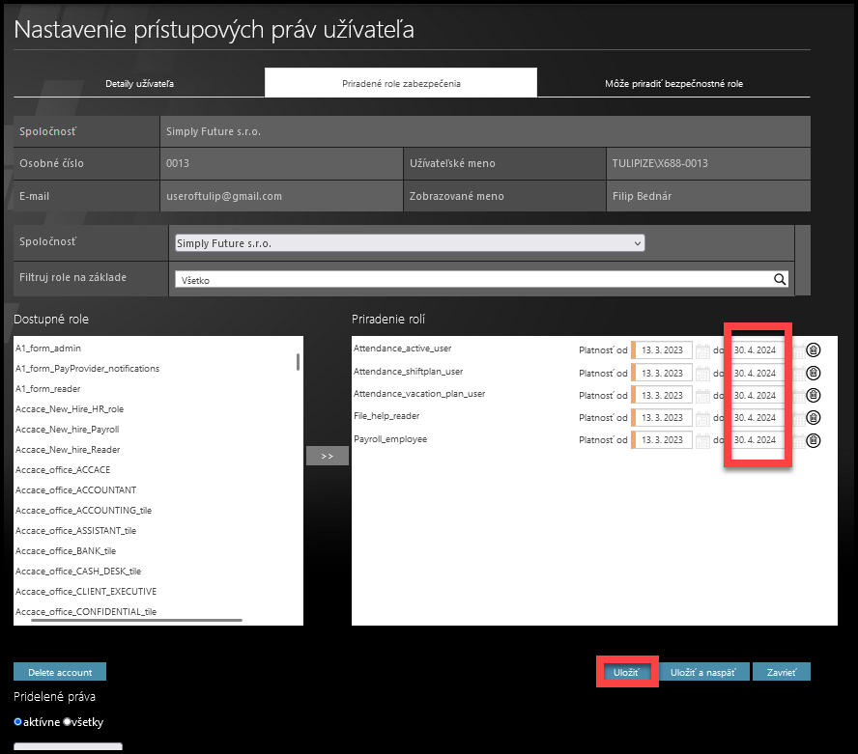This screenshot has height=754, width=858.
Task: Click trash icon for Attendance_shiftplan_user
Action: (x=814, y=373)
